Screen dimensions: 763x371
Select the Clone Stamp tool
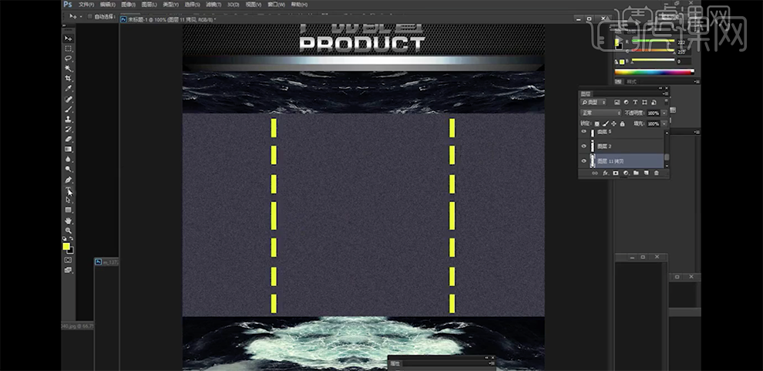69,120
